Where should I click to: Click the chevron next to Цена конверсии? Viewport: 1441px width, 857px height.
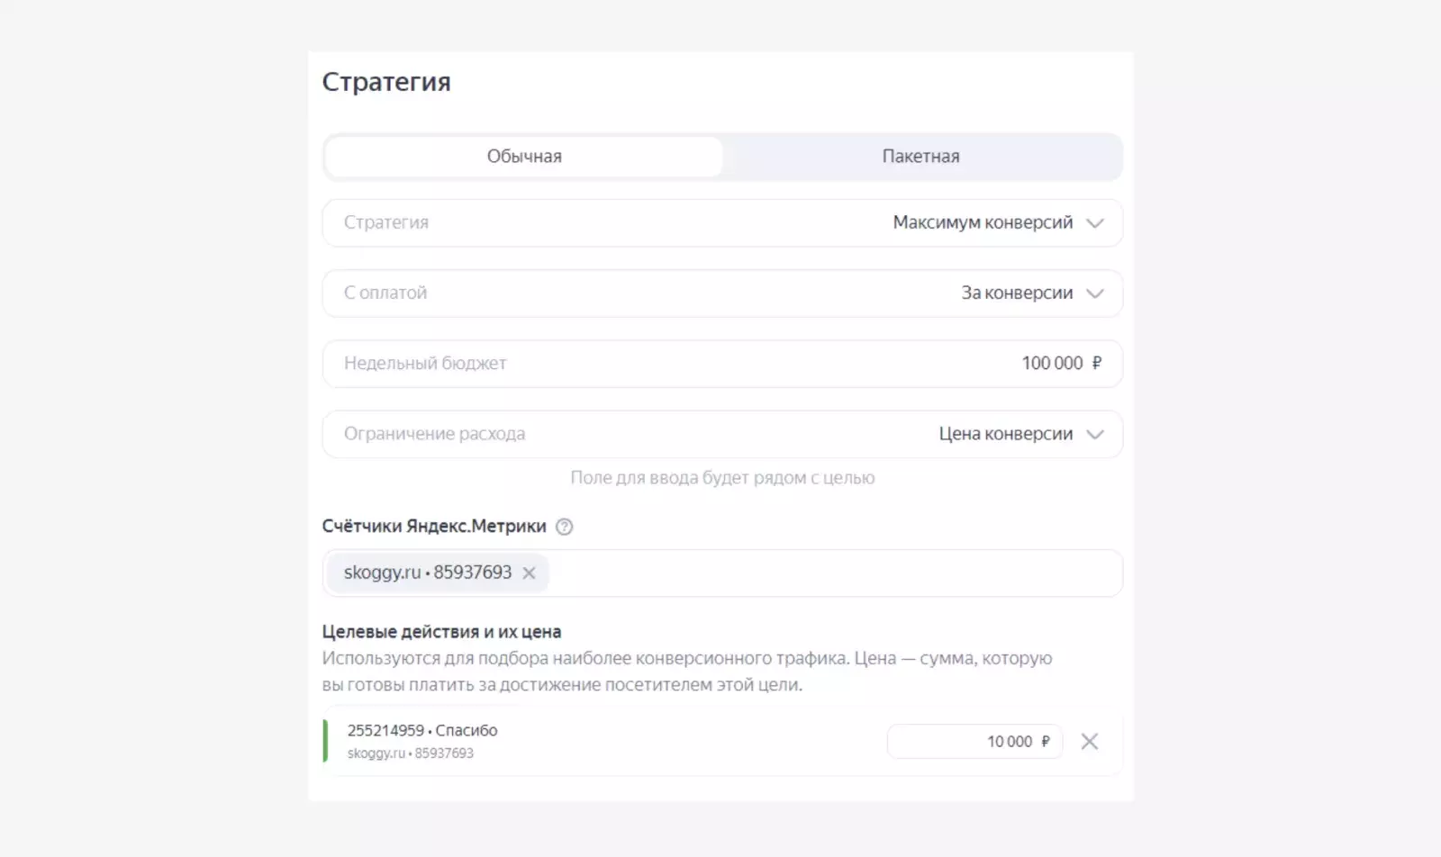click(x=1096, y=434)
